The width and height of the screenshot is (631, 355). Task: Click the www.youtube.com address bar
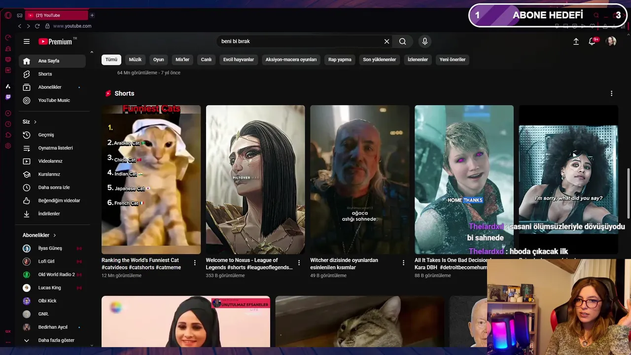coord(72,26)
